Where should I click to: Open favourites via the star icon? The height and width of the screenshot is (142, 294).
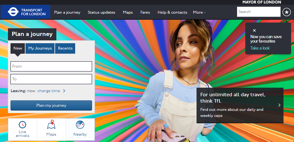click(x=286, y=12)
